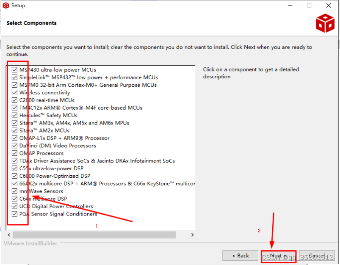Select Hercules Safety MCUs component text

[48, 116]
